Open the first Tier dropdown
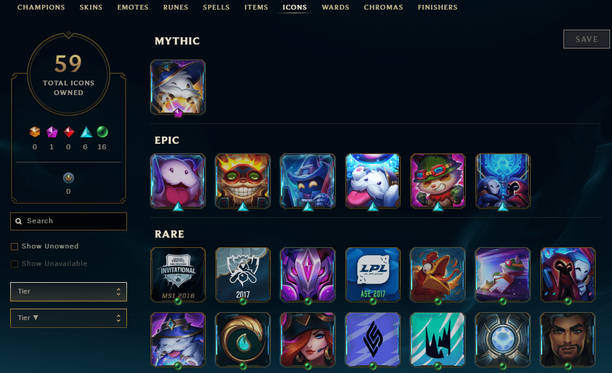Screen dimensions: 612x373 click(x=69, y=292)
